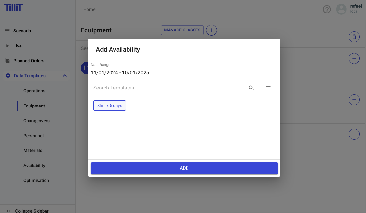
Task: Click the MANAGE CLASSES button
Action: 182,30
